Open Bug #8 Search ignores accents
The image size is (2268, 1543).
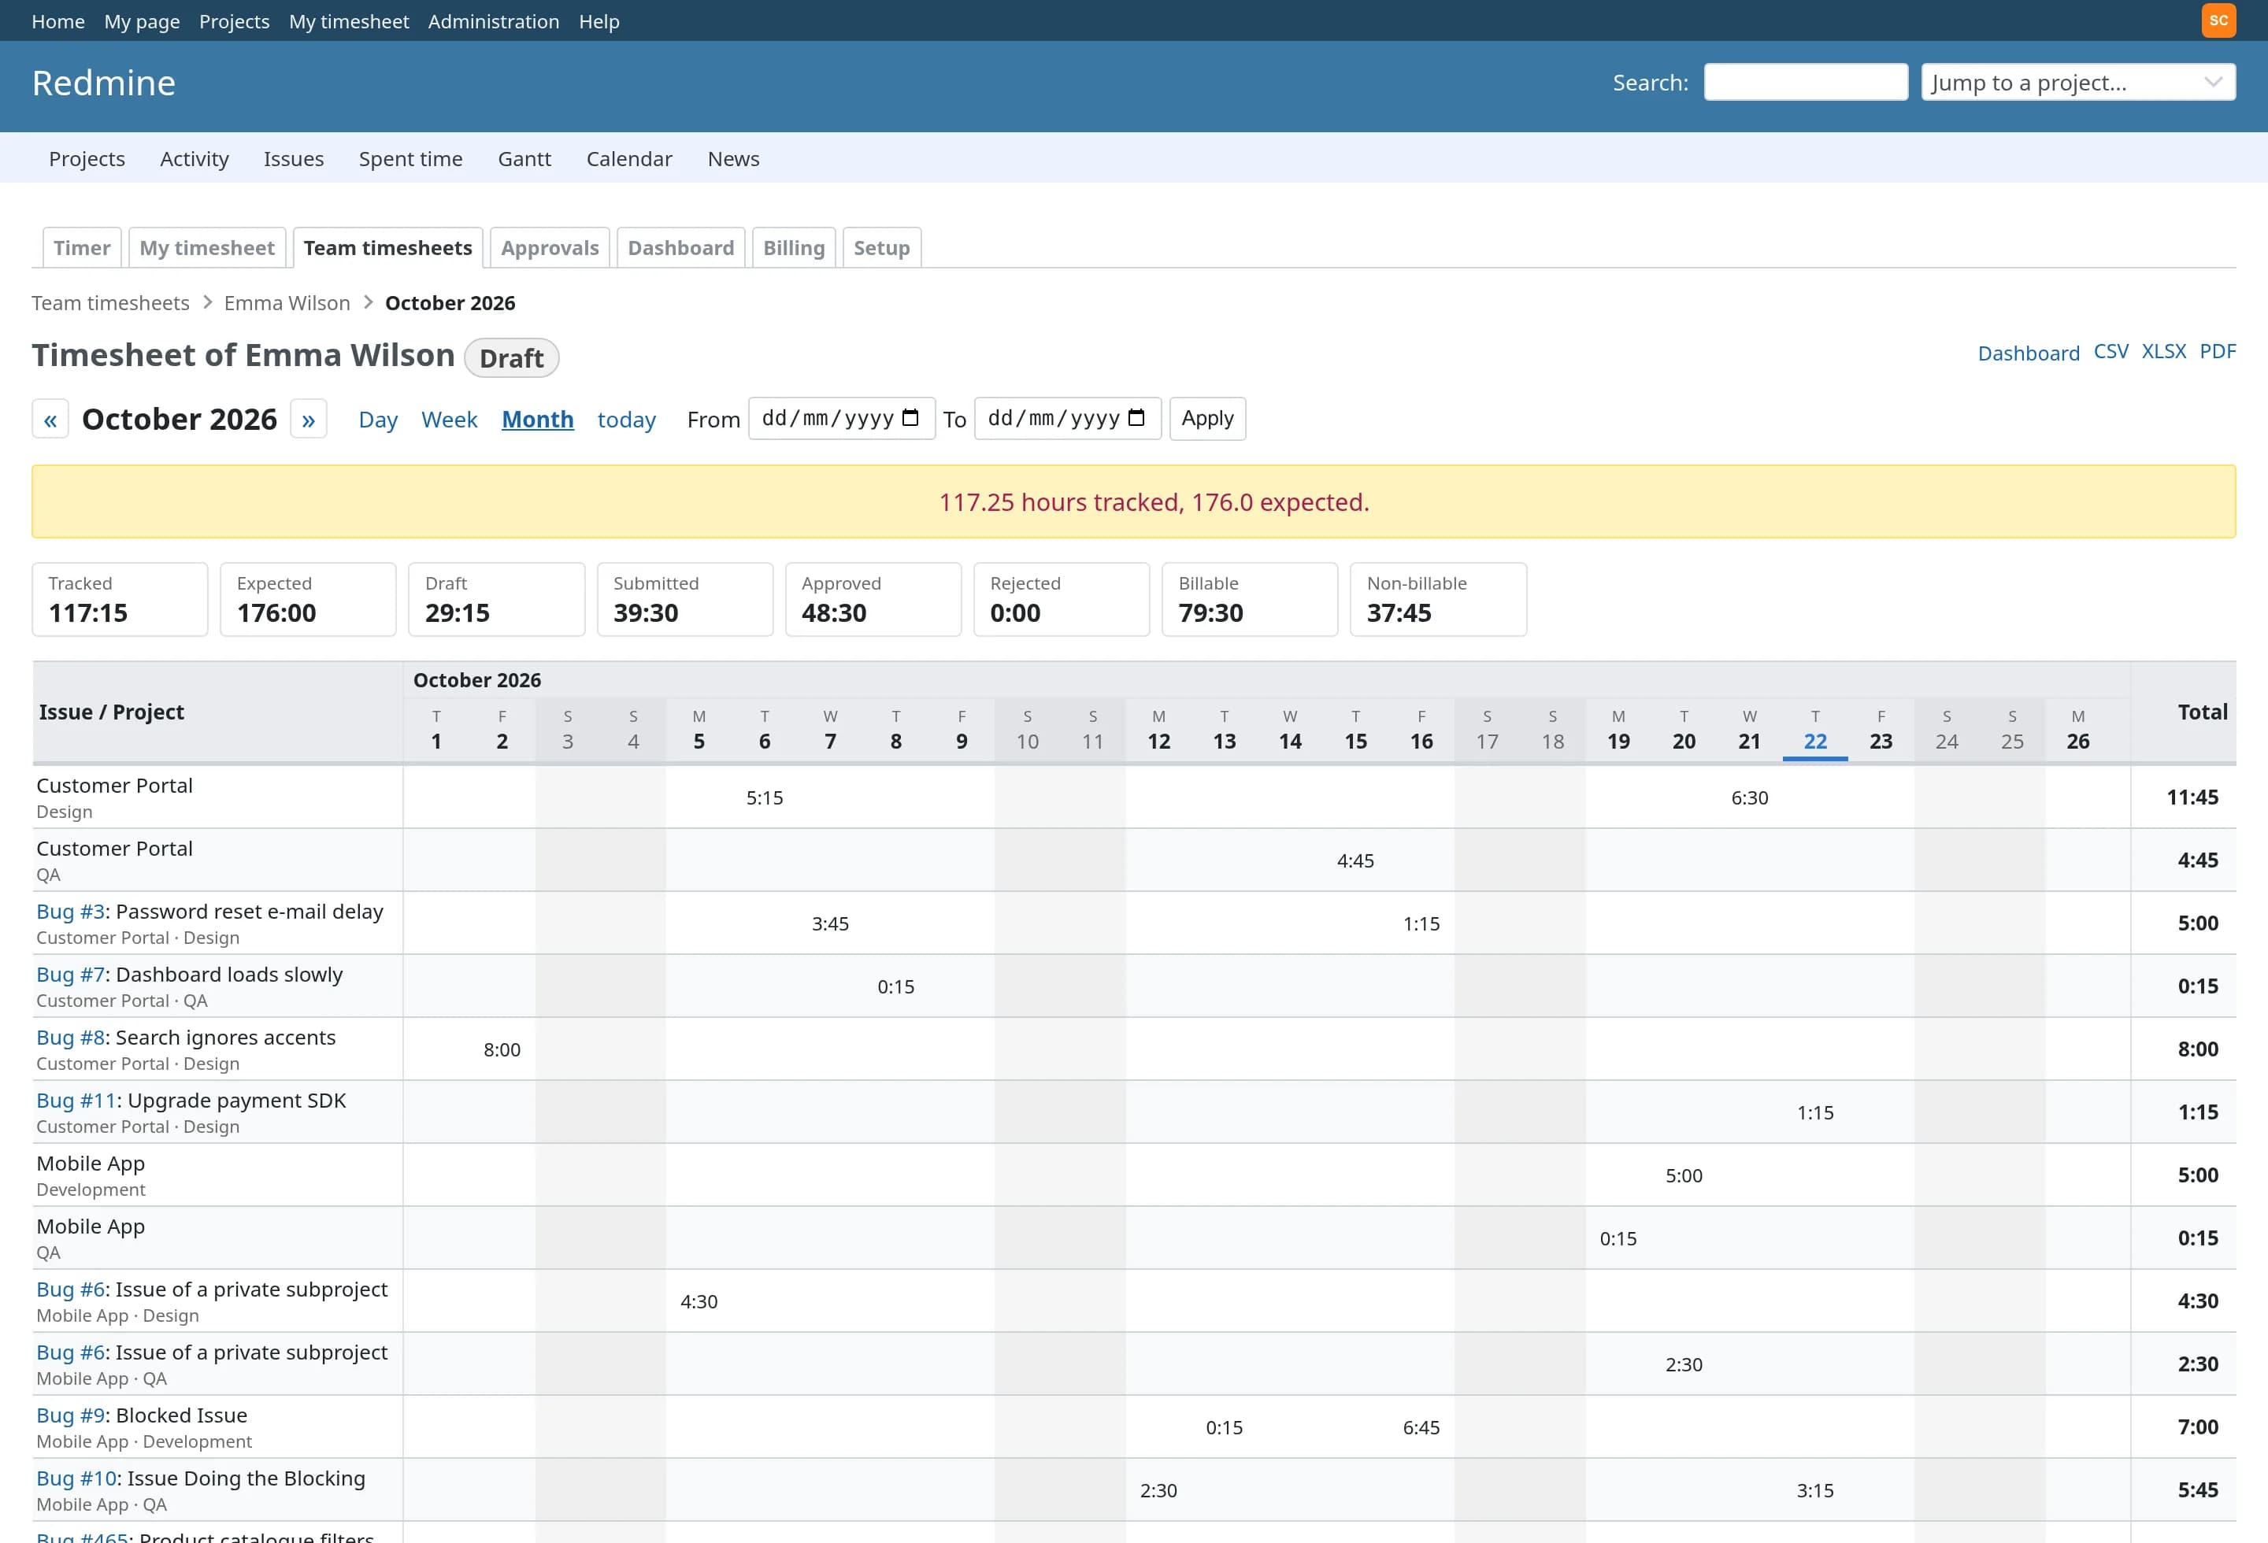(70, 1037)
